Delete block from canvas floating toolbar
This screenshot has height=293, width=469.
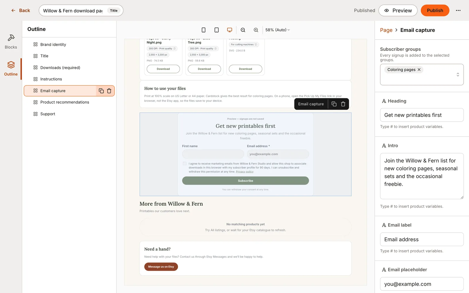(343, 104)
